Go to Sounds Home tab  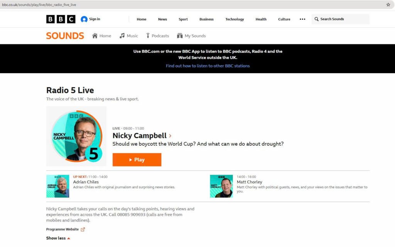[x=102, y=36]
